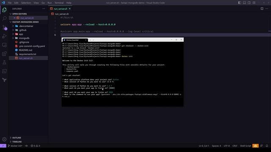Screen dimensions: 271x152
Task: Change CRLF end of line sequence
Action: click(x=235, y=146)
